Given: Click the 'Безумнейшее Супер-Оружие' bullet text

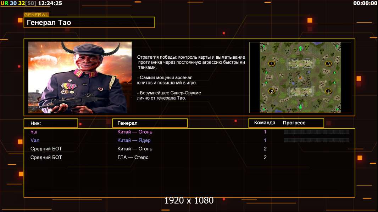Looking at the screenshot, I should (169, 95).
